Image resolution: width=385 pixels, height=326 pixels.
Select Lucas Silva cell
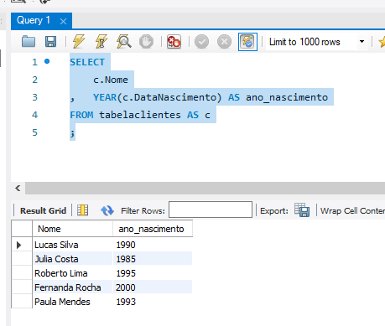tap(72, 245)
